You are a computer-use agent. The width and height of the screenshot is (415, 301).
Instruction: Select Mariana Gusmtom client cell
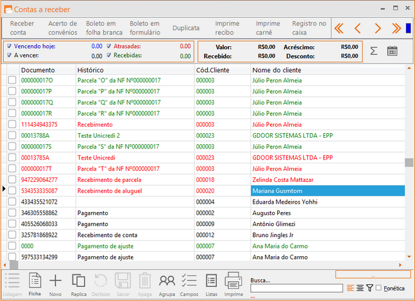[328, 191]
